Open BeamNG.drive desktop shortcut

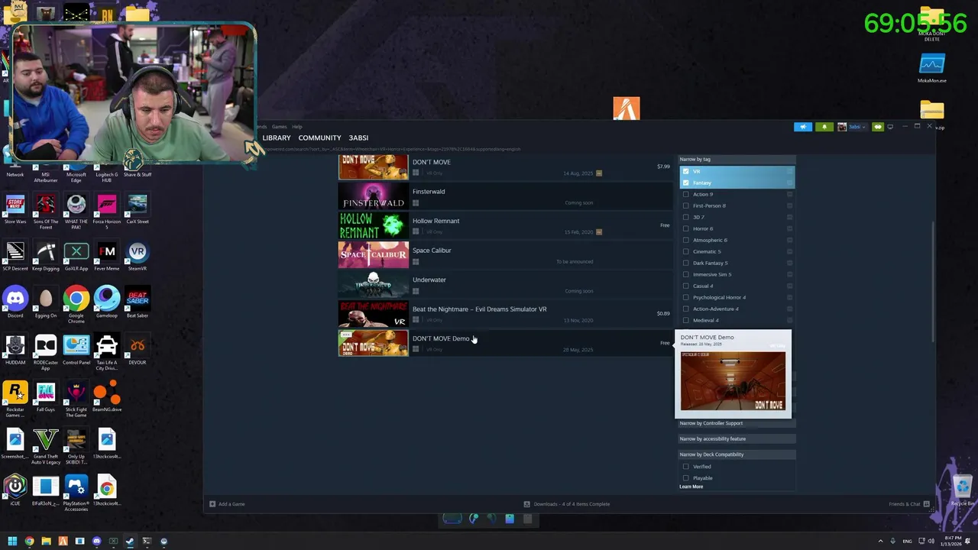[x=107, y=396]
